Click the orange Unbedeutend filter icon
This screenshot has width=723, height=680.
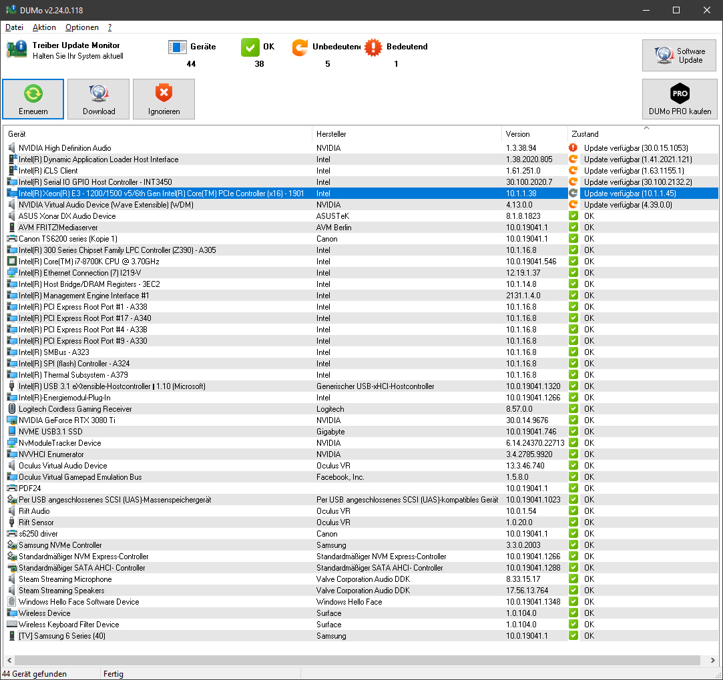pos(300,47)
